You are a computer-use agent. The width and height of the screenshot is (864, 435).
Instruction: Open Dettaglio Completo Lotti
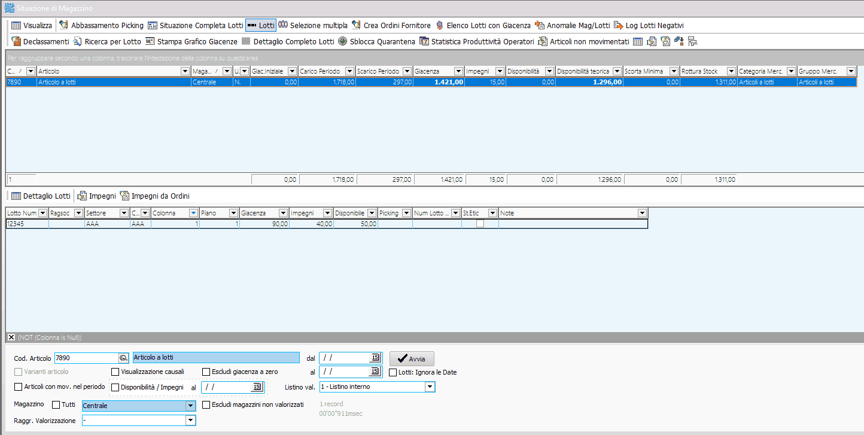point(288,41)
